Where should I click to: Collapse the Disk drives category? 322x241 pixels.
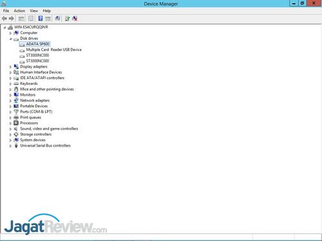[10, 39]
